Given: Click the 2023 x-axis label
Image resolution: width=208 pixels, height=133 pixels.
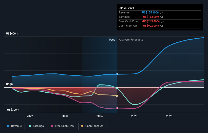Looking at the screenshot, I should (x=65, y=116).
